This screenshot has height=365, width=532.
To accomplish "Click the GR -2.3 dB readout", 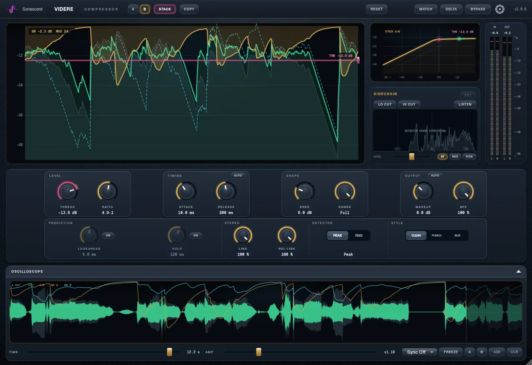I will pyautogui.click(x=42, y=31).
